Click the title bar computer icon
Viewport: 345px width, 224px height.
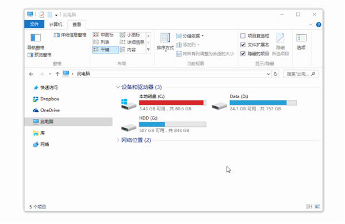coord(30,14)
